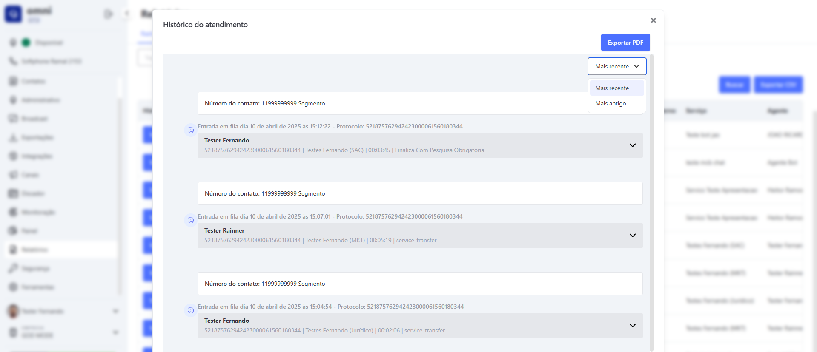The image size is (817, 352).
Task: Click the Exportar PDF button
Action: [x=625, y=43]
